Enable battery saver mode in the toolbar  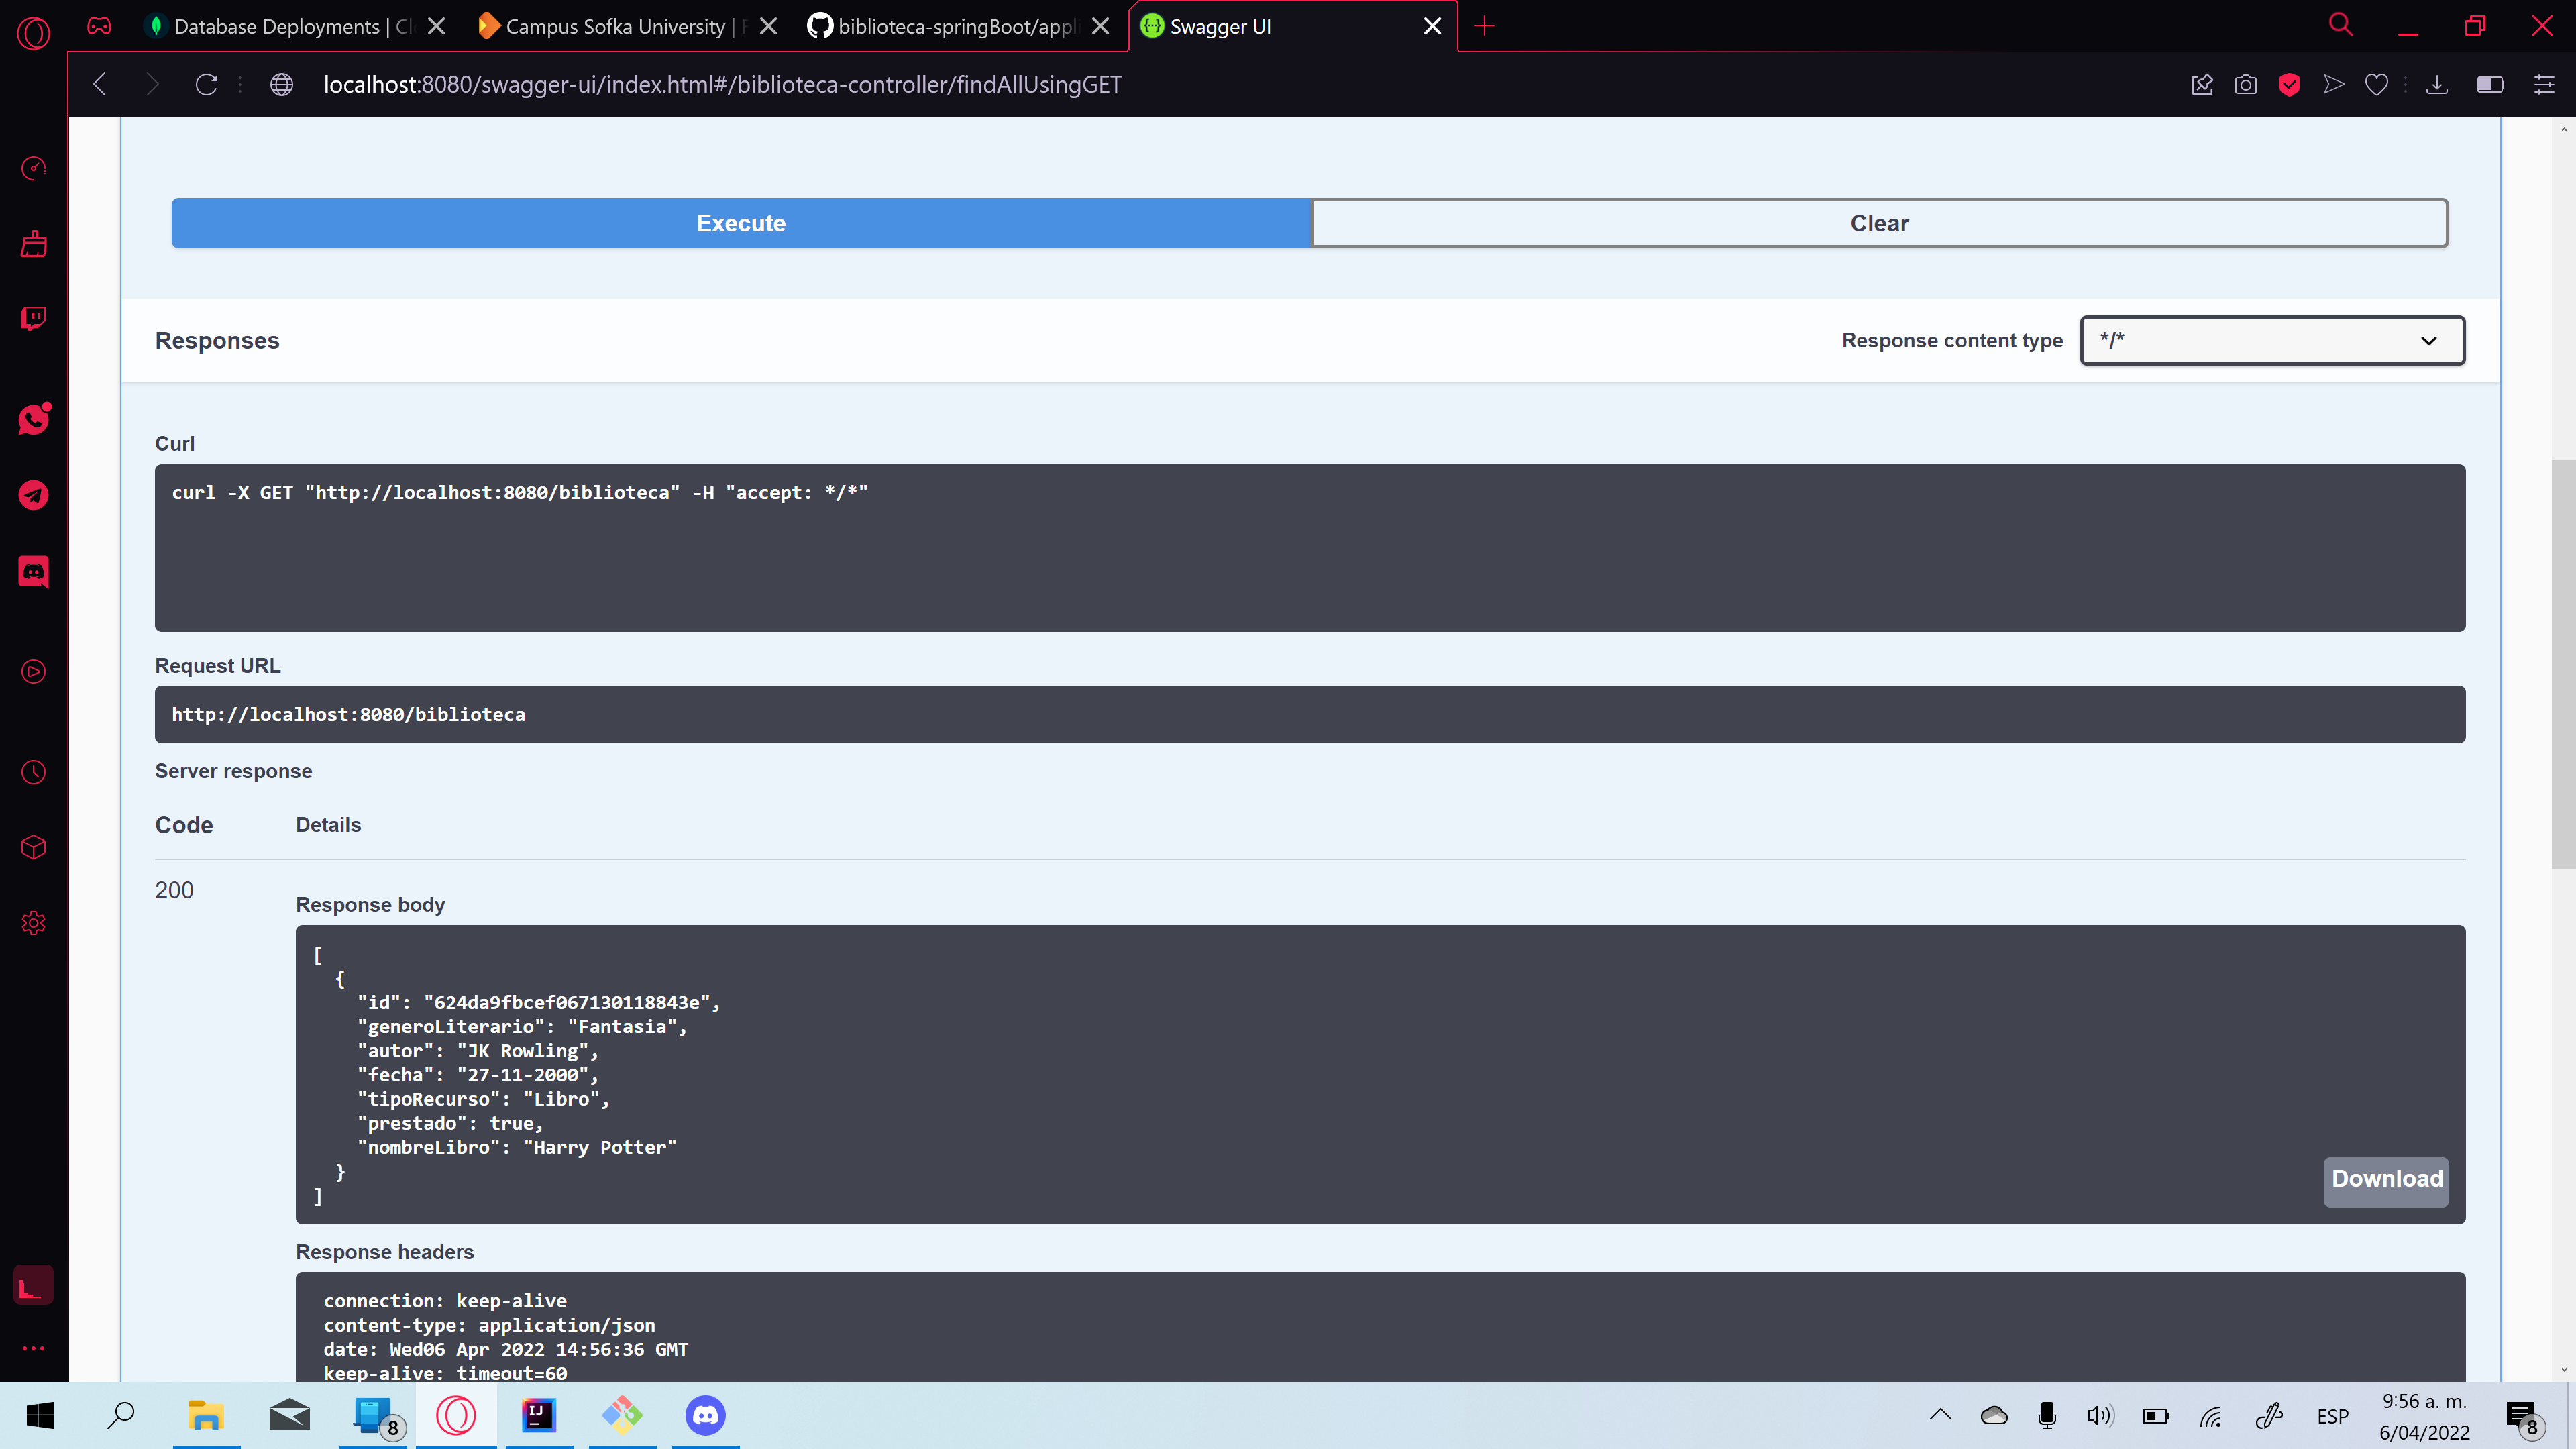2491,84
